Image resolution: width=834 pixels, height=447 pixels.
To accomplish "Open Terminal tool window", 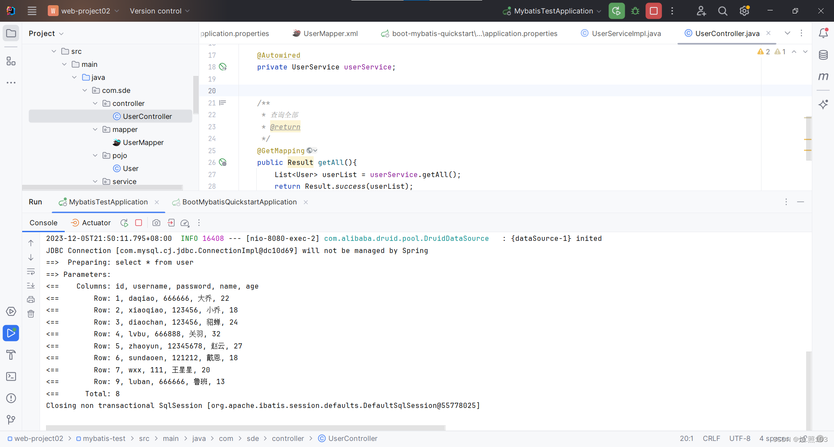I will tap(11, 376).
